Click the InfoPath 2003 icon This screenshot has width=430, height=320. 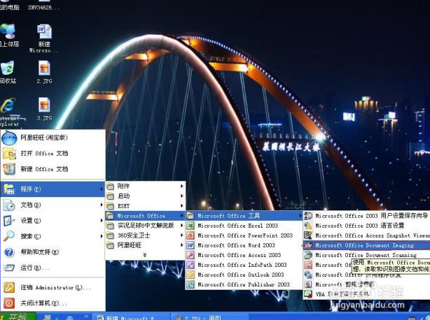[x=190, y=265]
